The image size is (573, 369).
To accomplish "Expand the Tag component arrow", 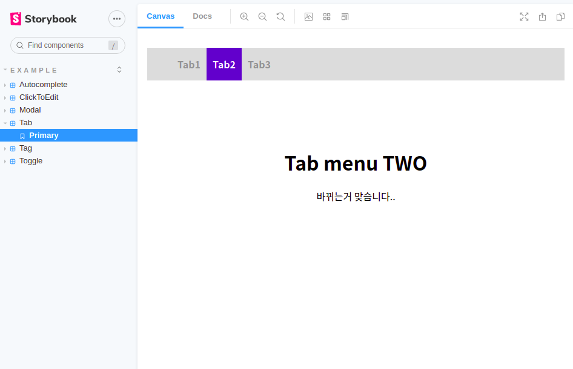I will click(x=5, y=149).
